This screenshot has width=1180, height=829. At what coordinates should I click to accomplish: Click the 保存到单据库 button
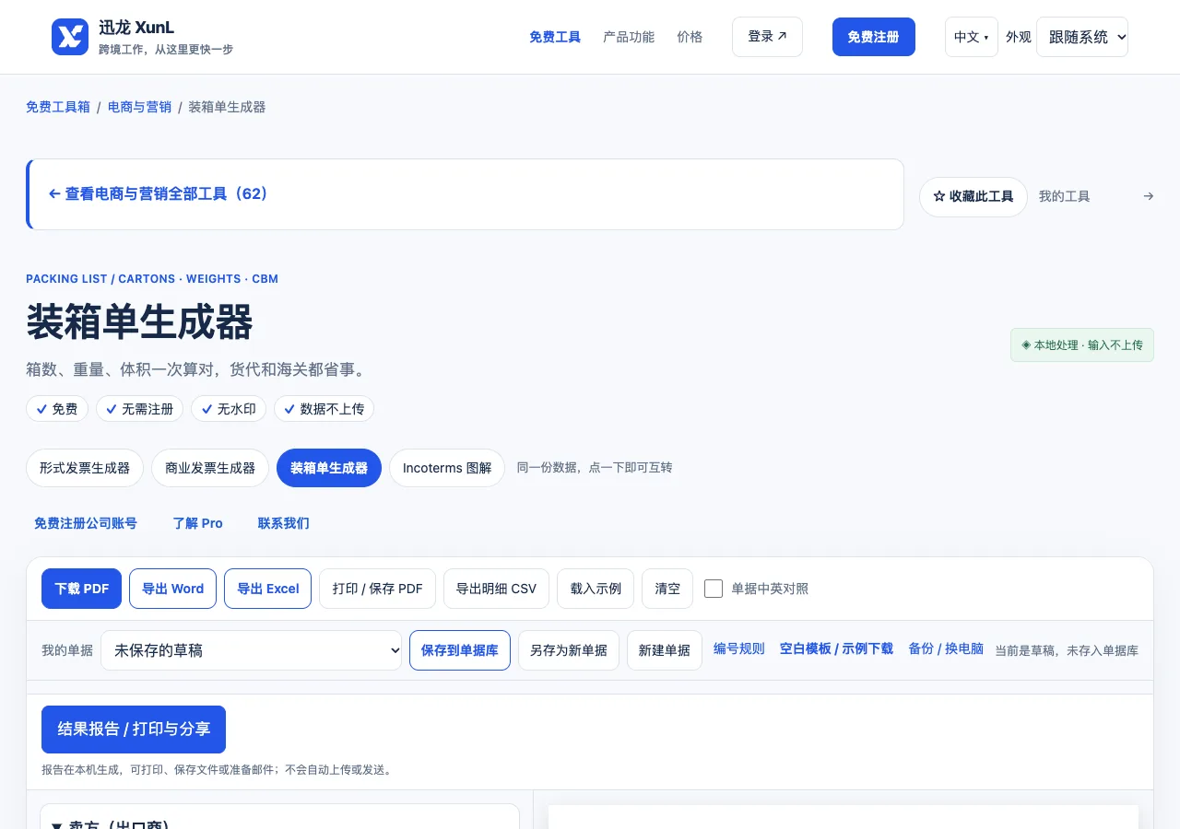tap(460, 650)
